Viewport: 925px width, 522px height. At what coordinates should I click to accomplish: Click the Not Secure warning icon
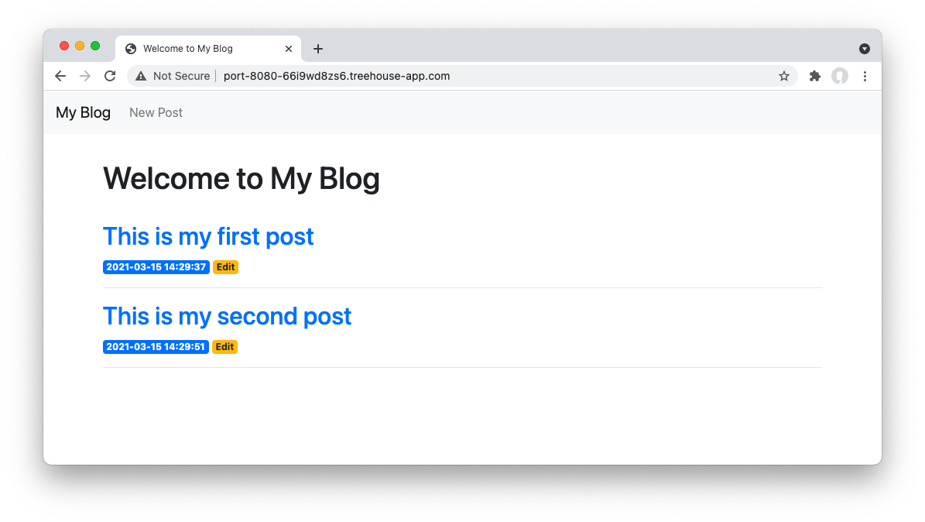[x=141, y=76]
